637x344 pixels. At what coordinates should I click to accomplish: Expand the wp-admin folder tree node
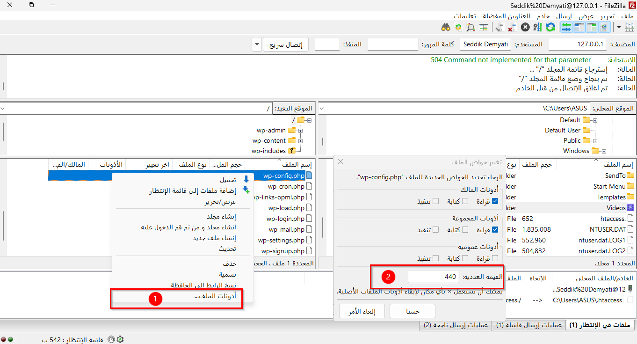tap(300, 131)
